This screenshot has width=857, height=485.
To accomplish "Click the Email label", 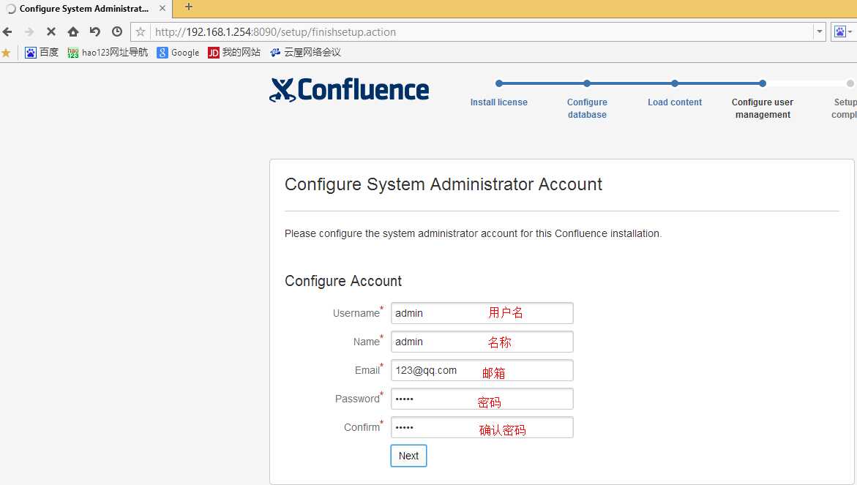I will pos(367,370).
